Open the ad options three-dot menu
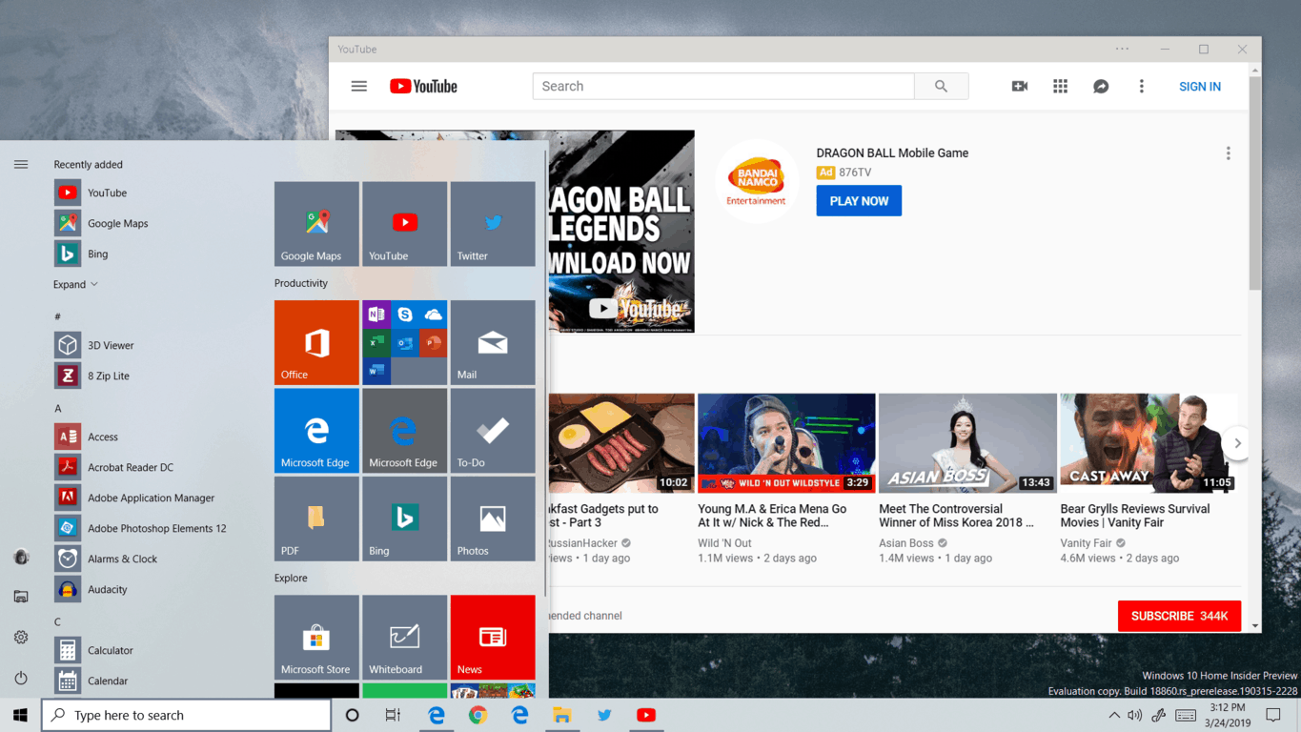The height and width of the screenshot is (732, 1301). click(x=1228, y=153)
